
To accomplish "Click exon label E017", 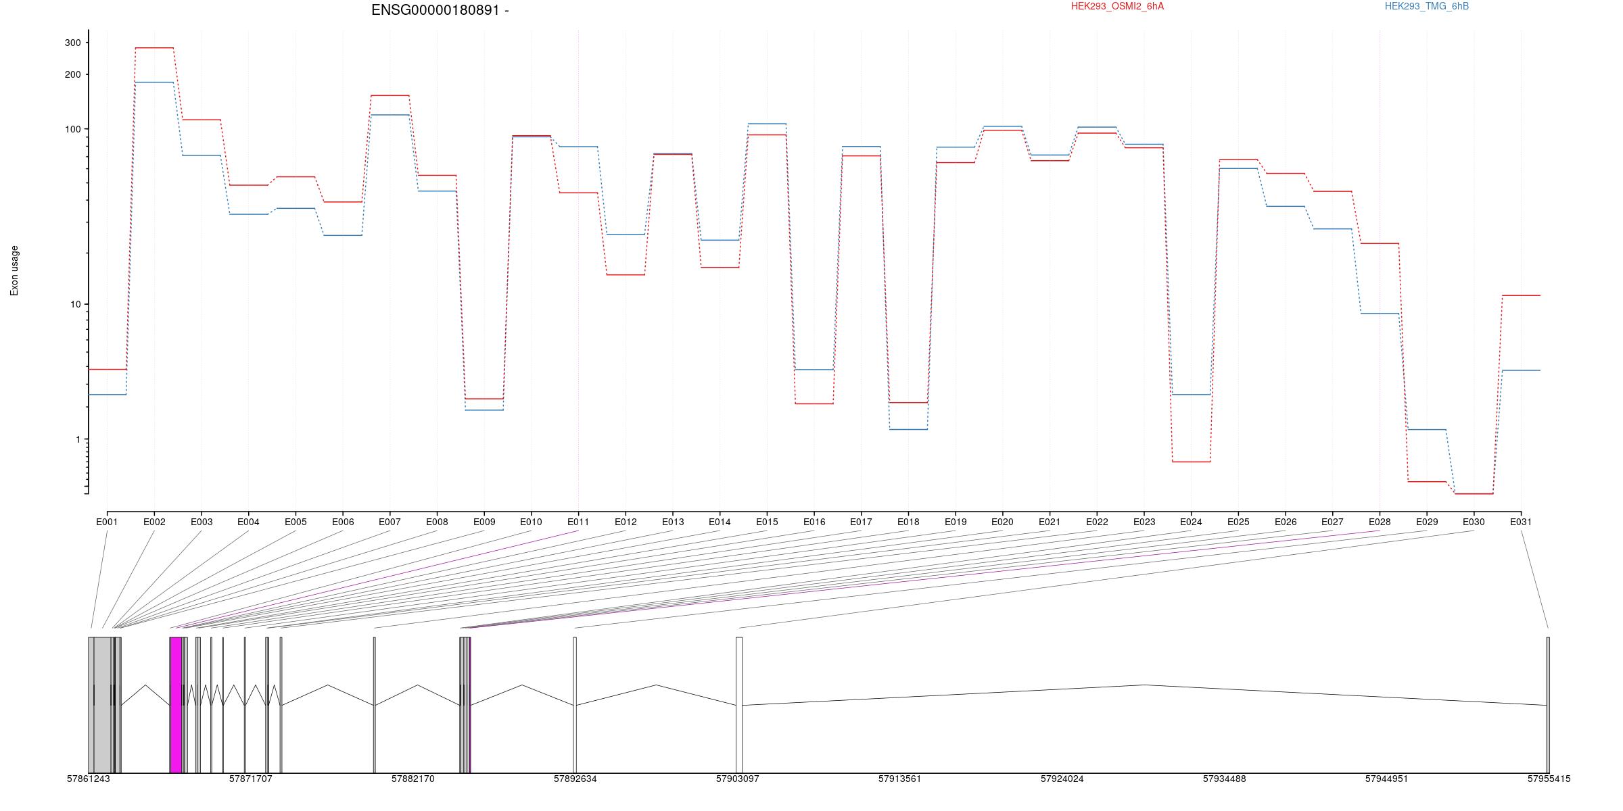I will 861,522.
